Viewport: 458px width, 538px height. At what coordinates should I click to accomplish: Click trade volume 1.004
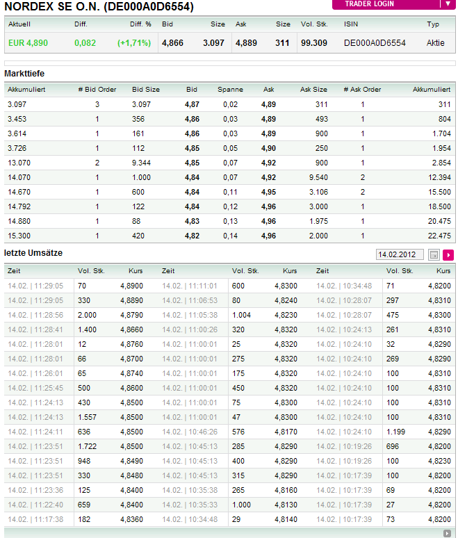[x=241, y=316]
